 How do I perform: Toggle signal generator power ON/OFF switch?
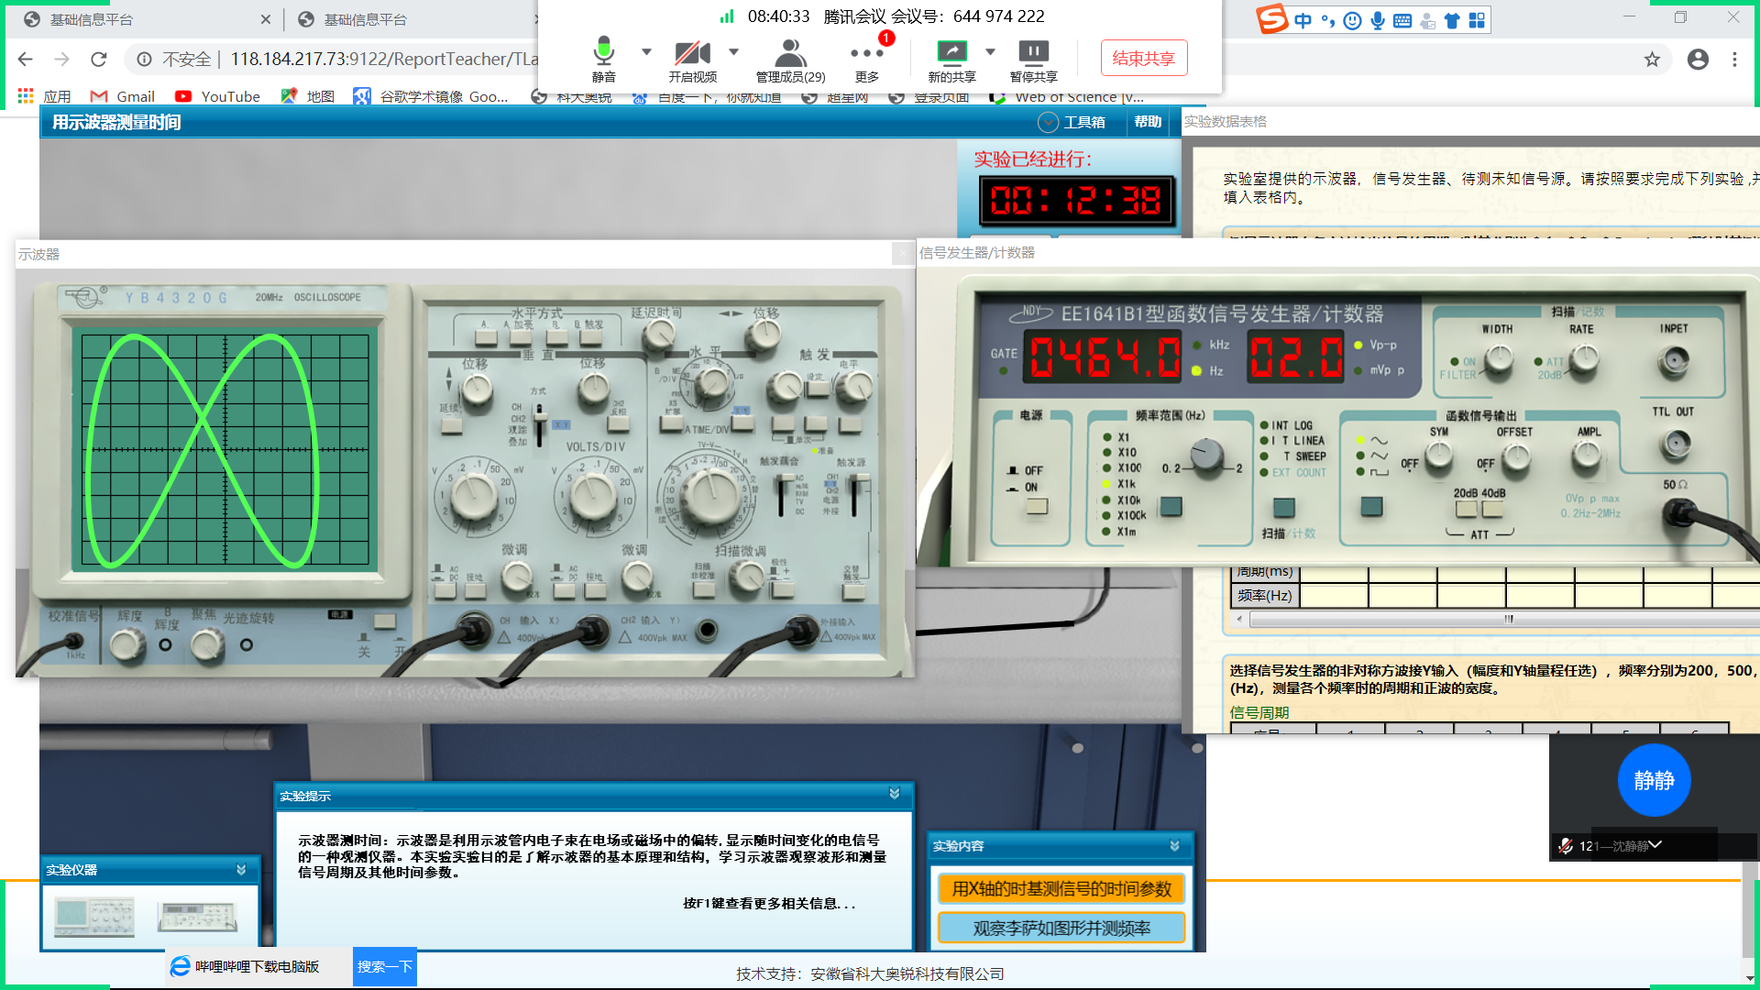coord(1037,506)
